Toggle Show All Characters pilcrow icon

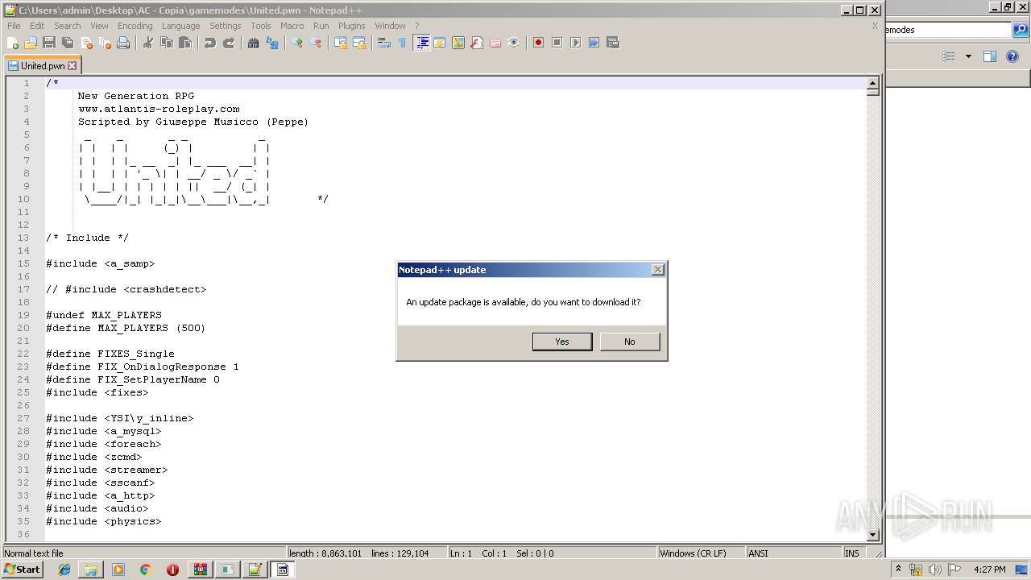click(x=403, y=43)
